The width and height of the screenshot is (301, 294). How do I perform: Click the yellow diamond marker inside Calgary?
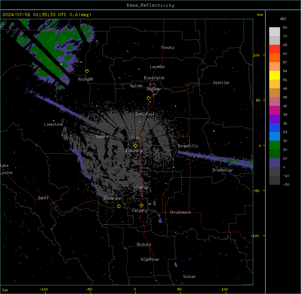tap(141, 206)
